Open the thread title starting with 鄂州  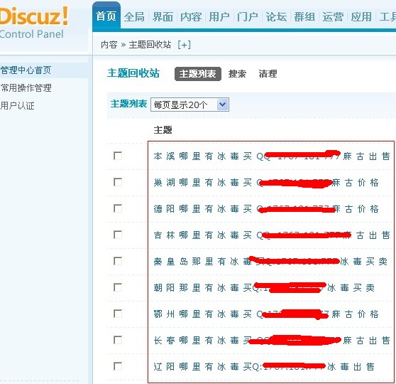point(266,314)
